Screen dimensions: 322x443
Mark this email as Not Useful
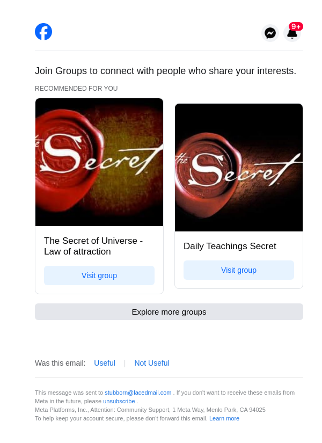[152, 363]
